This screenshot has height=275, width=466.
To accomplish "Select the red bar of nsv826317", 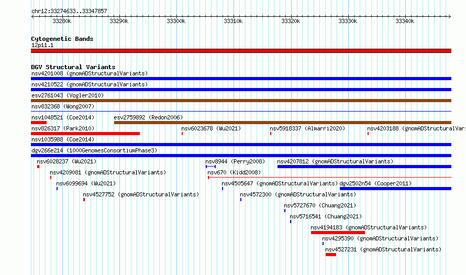I will coord(85,134).
